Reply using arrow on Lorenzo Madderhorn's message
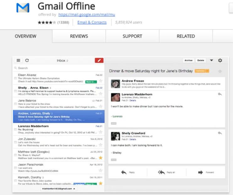Viewport: 233px width, 195px height. coord(220,94)
